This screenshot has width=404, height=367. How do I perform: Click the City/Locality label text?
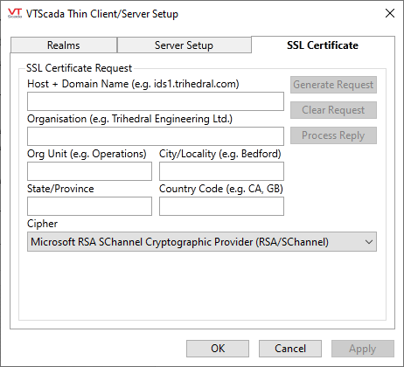pos(220,154)
